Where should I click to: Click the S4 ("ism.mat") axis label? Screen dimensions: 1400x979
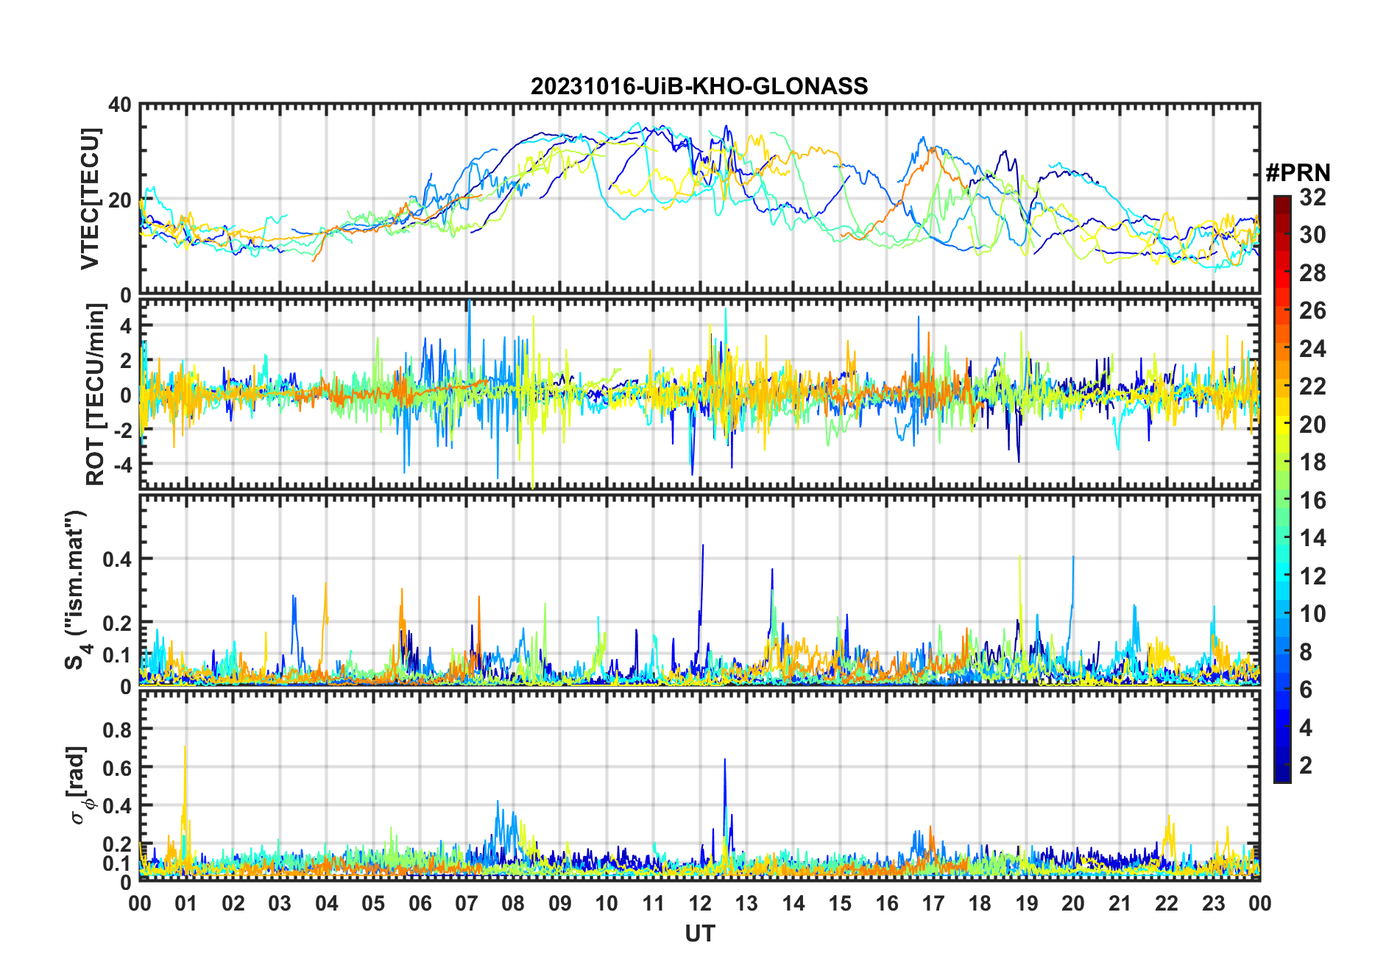[x=76, y=590]
